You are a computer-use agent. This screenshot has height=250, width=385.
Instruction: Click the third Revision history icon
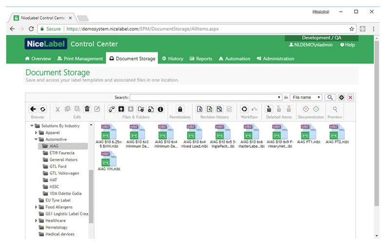[219, 109]
